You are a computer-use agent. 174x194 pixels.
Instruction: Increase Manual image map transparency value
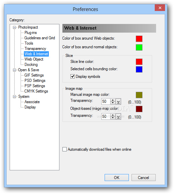(x=113, y=100)
